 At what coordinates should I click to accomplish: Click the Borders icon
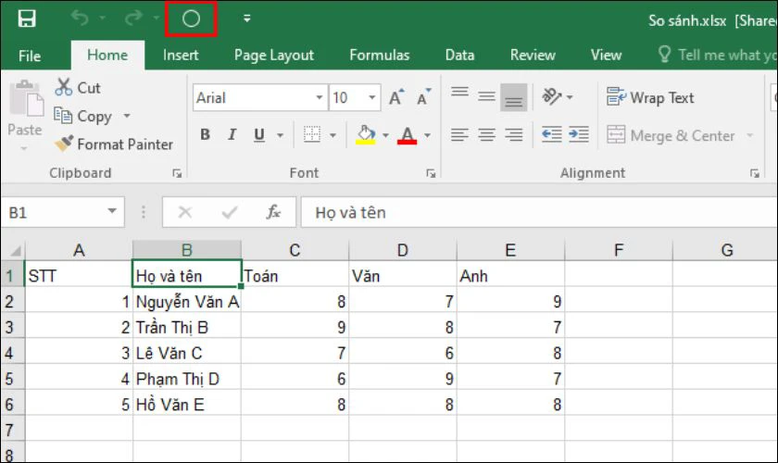click(312, 134)
